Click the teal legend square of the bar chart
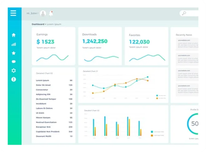This screenshot has width=206, height=152. 152,132
